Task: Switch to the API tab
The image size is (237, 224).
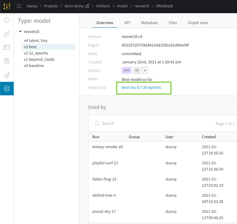Action: tap(127, 23)
